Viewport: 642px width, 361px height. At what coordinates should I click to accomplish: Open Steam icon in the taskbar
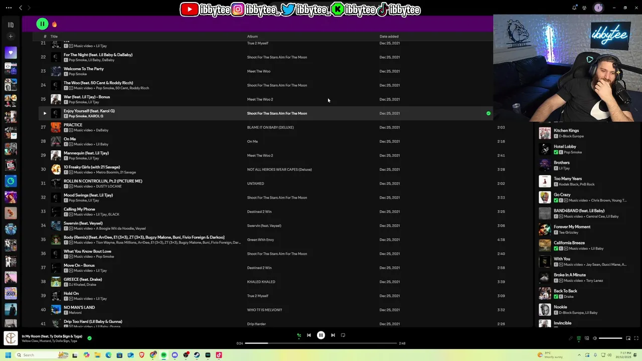[x=197, y=355]
